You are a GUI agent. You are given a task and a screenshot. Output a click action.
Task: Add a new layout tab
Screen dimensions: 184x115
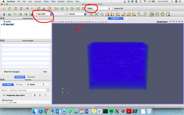click(x=126, y=18)
